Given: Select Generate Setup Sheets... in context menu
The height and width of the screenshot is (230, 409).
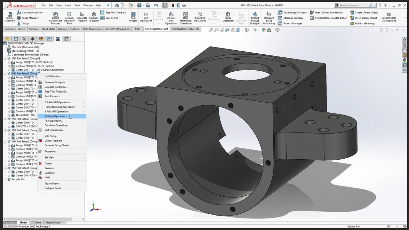Looking at the screenshot, I should coord(62,145).
